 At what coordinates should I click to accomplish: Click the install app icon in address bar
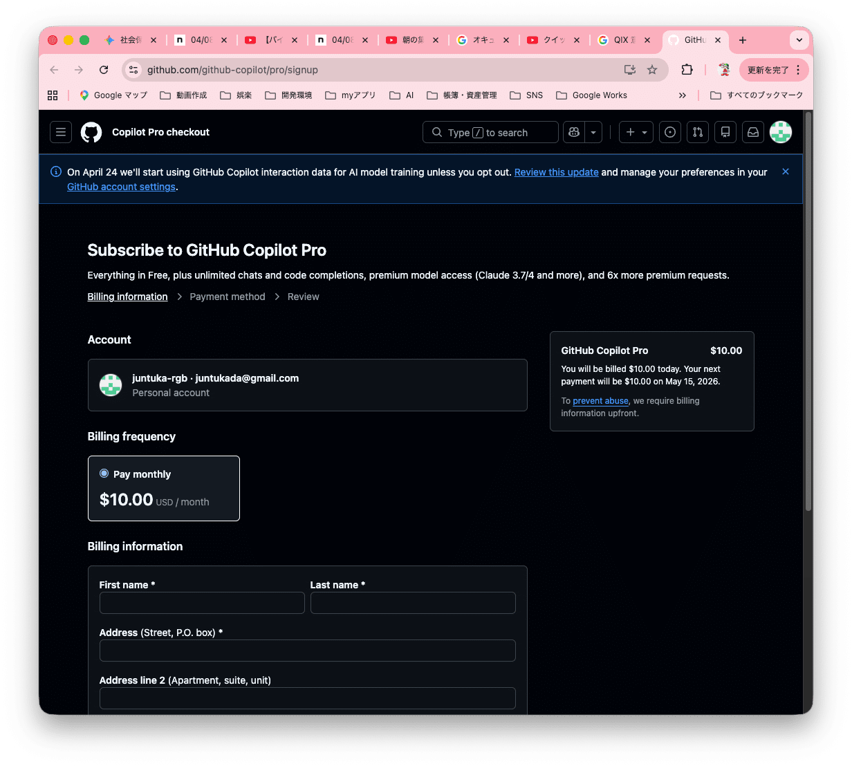pos(630,70)
